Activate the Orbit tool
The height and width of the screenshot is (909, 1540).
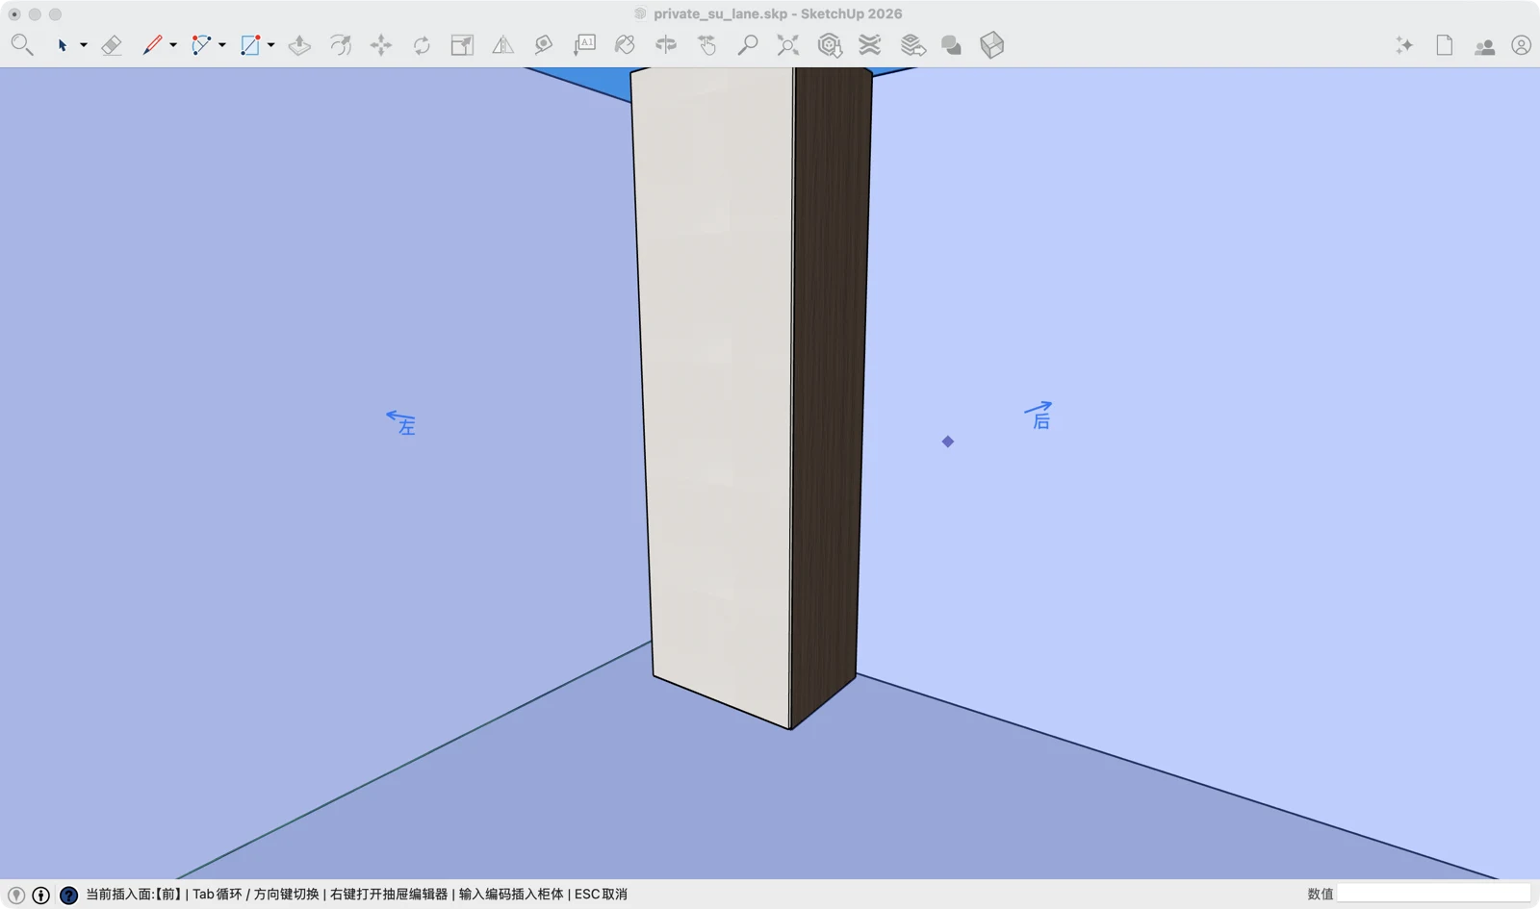(665, 45)
